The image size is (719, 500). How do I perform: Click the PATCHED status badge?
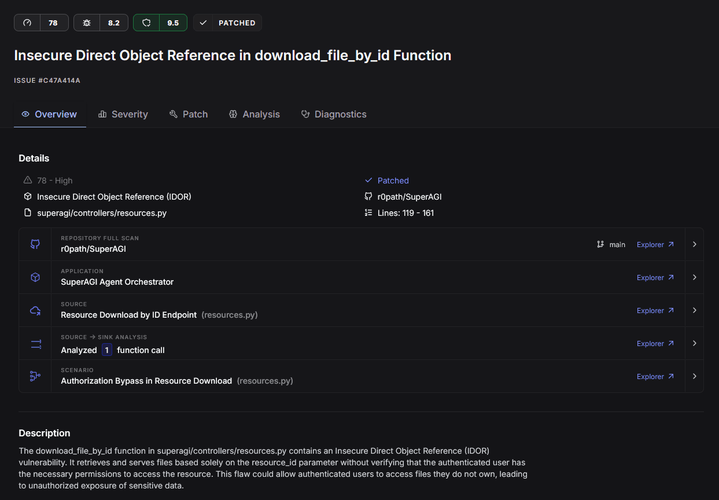click(227, 23)
